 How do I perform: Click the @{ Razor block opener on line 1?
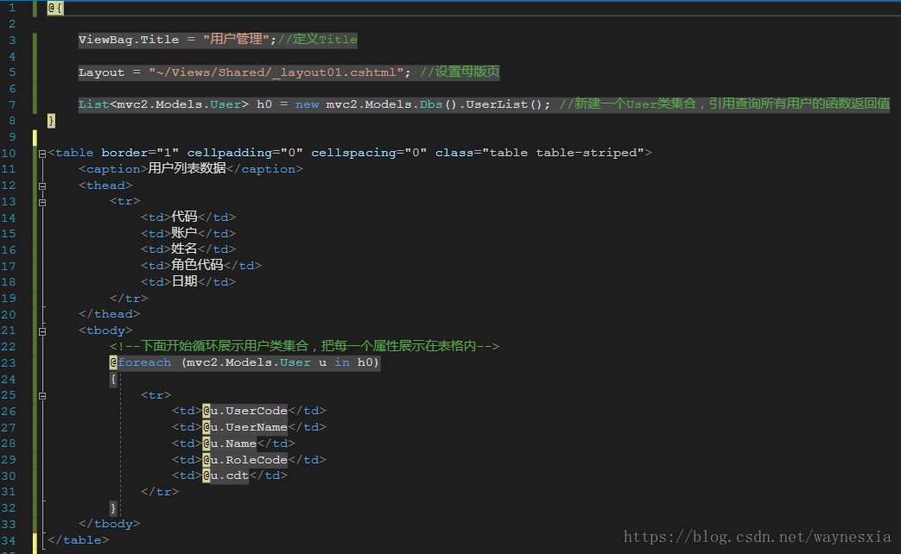pos(55,8)
